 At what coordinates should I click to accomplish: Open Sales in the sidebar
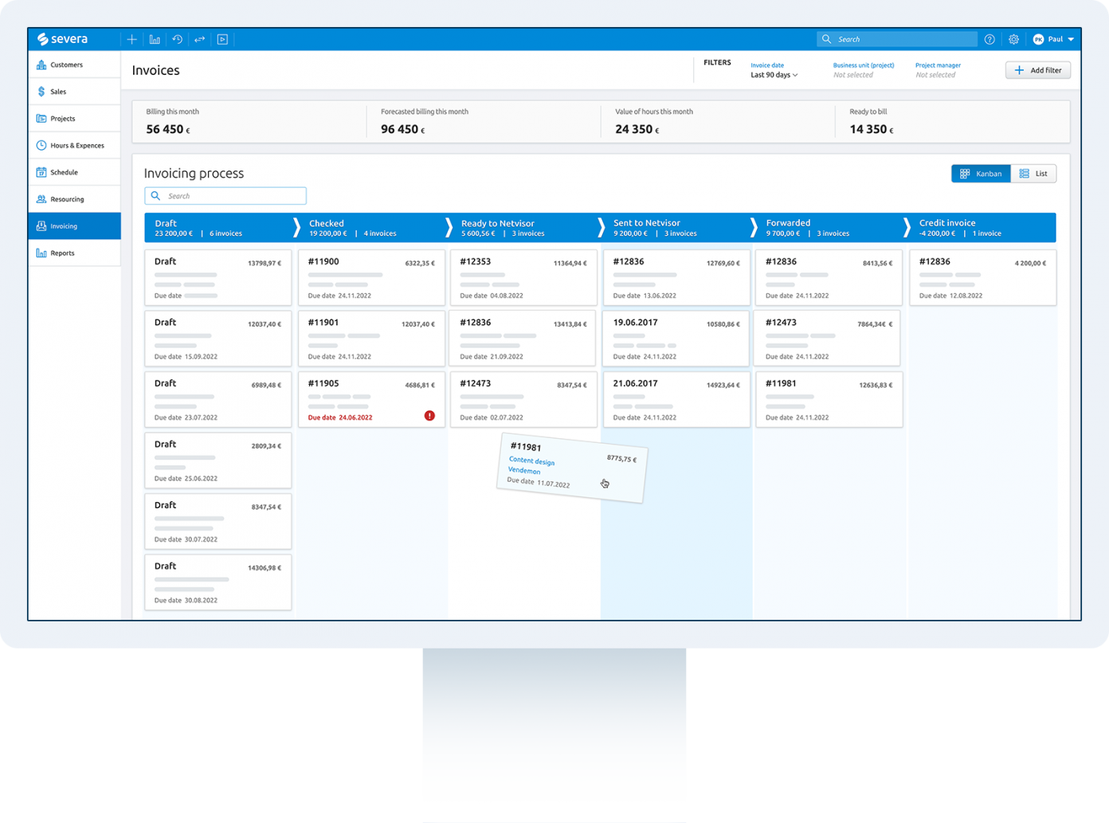click(74, 92)
